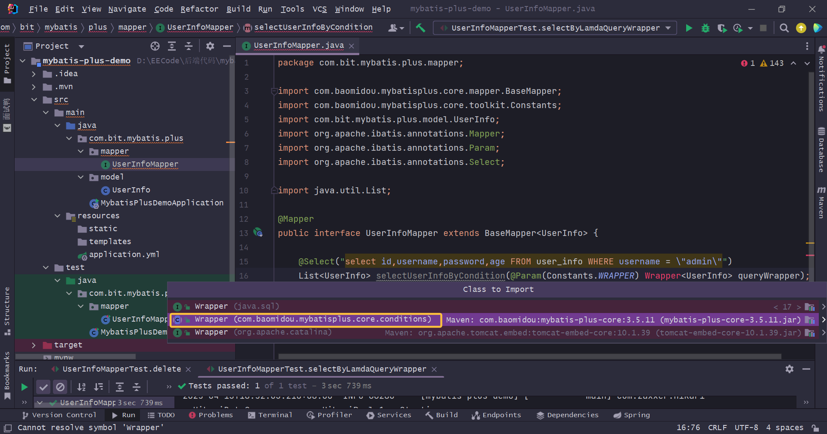Open the Endpoints tool window
Image resolution: width=827 pixels, height=434 pixels.
496,415
